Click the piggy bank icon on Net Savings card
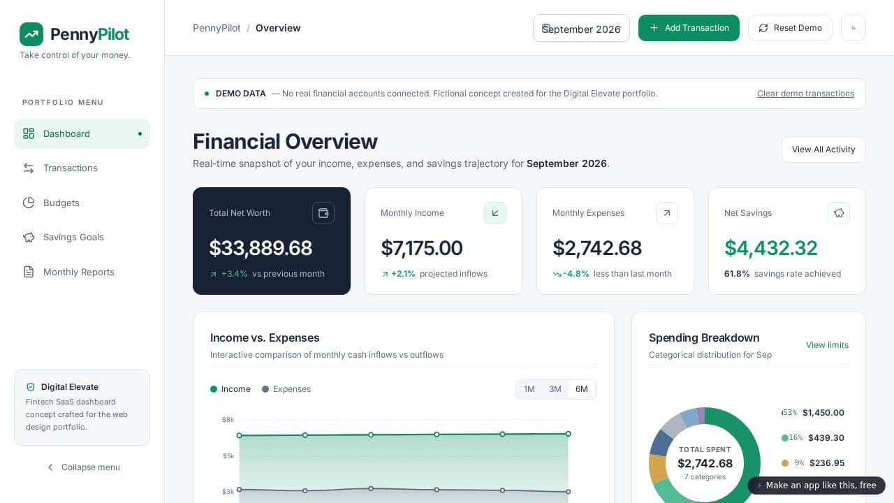The height and width of the screenshot is (503, 894). point(839,213)
